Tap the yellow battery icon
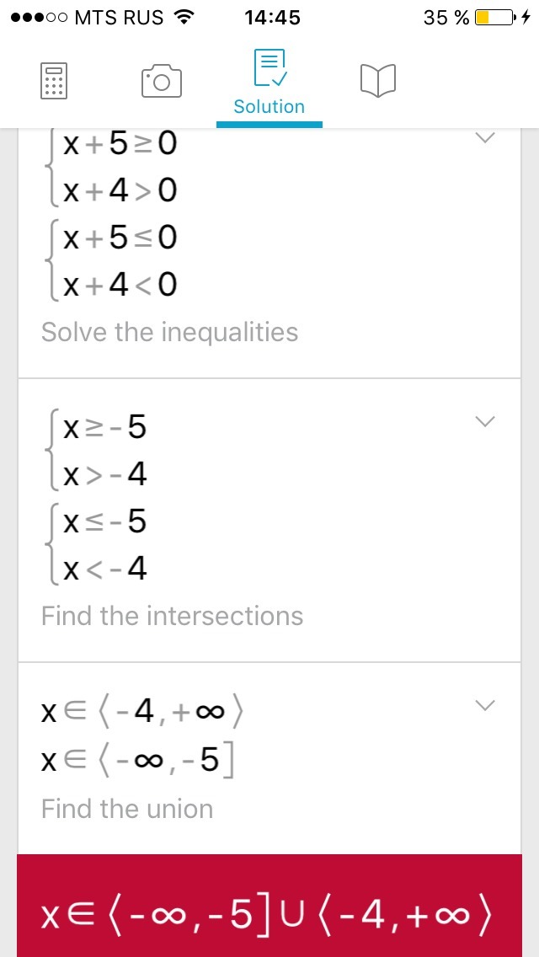Image resolution: width=539 pixels, height=957 pixels. tap(494, 17)
